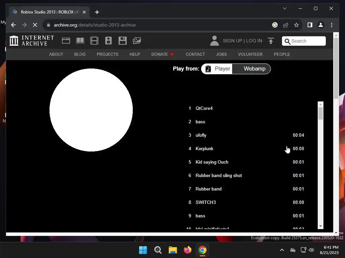345x258 pixels.
Task: Switch to the Roblox Studio 2013 tab
Action: (x=49, y=12)
